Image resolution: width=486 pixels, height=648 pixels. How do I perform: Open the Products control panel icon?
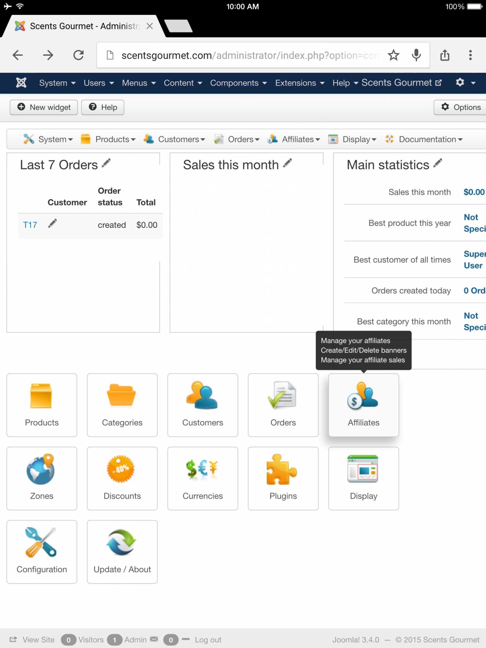click(x=42, y=405)
